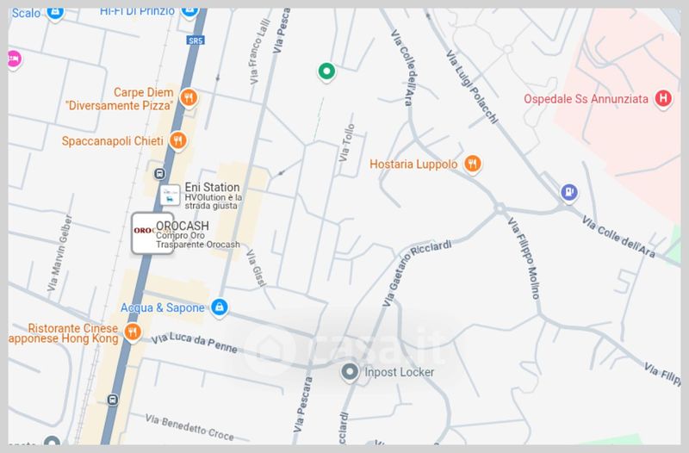Click the Inpost Locker marker
This screenshot has width=689, height=453.
coord(350,372)
